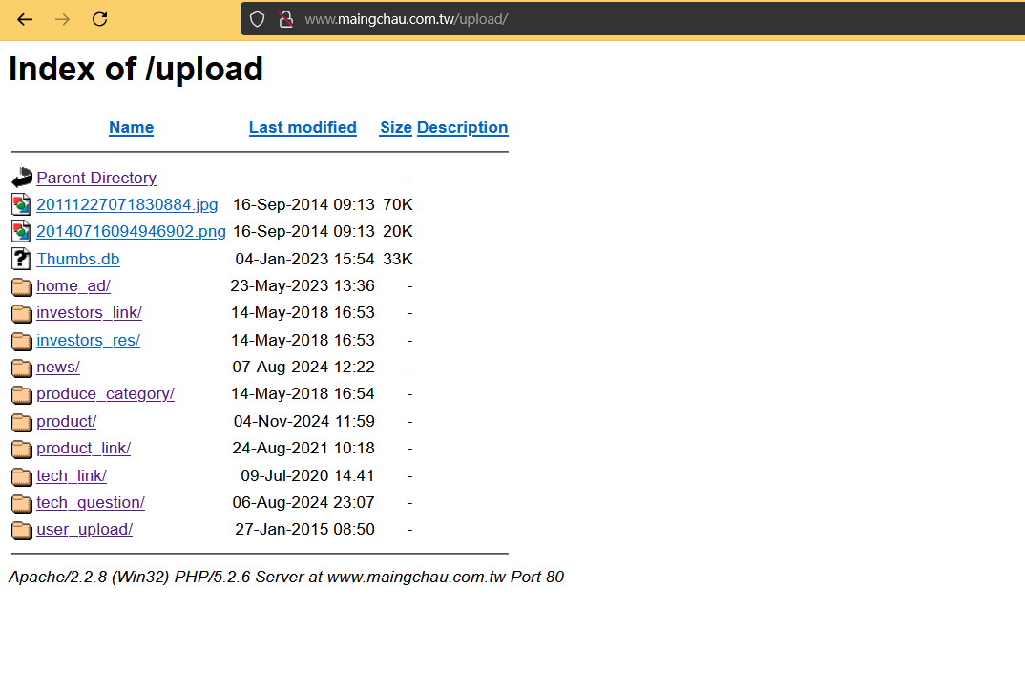1025x694 pixels.
Task: Open file 20111227071830884.jpg
Action: [127, 204]
